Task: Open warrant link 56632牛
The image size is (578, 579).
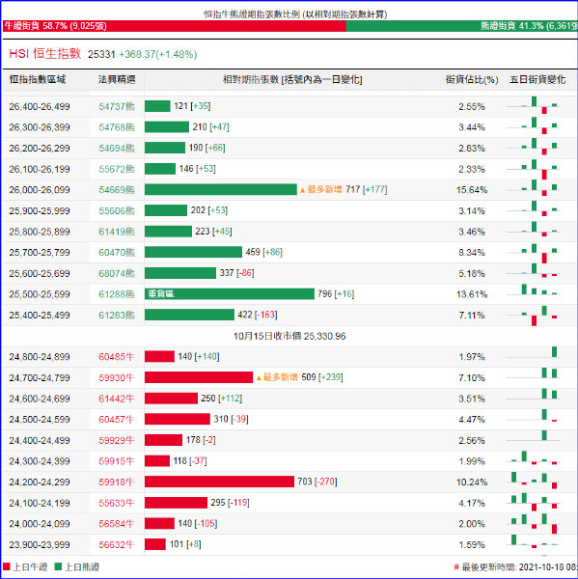Action: point(117,544)
